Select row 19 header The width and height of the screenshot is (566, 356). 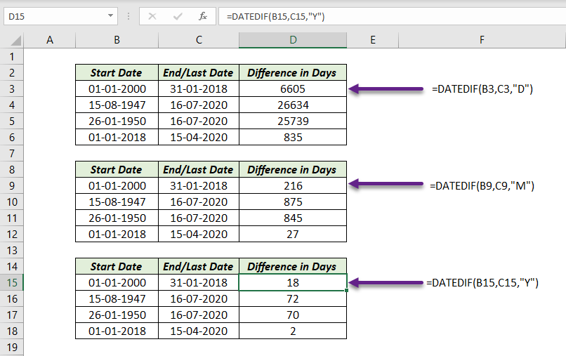click(x=12, y=348)
